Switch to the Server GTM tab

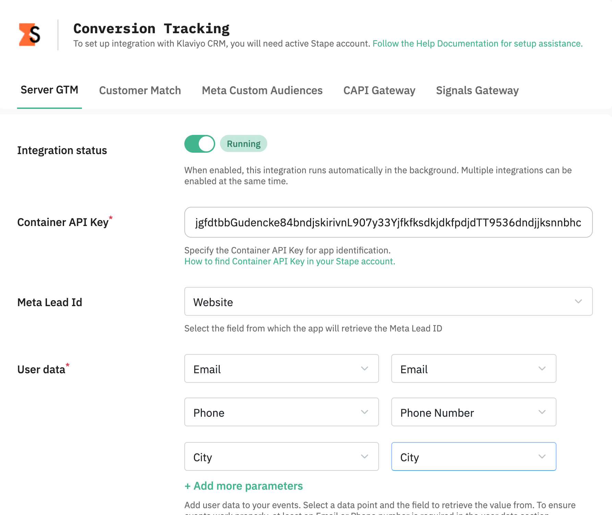(x=49, y=90)
